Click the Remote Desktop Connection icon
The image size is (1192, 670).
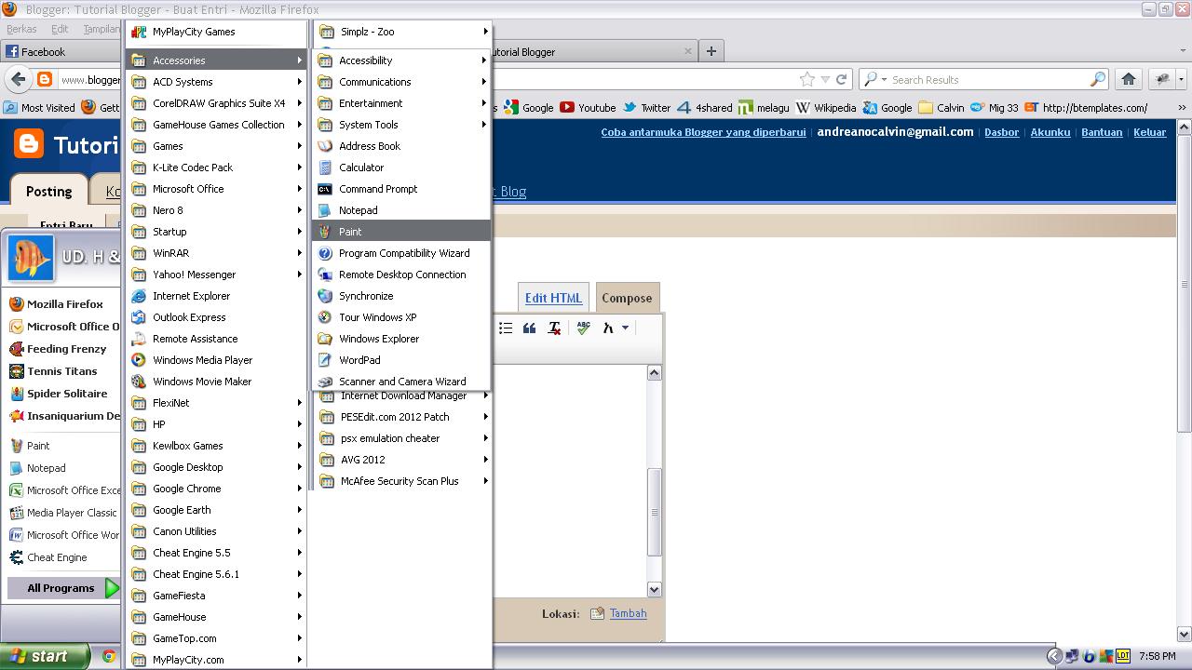pyautogui.click(x=325, y=275)
